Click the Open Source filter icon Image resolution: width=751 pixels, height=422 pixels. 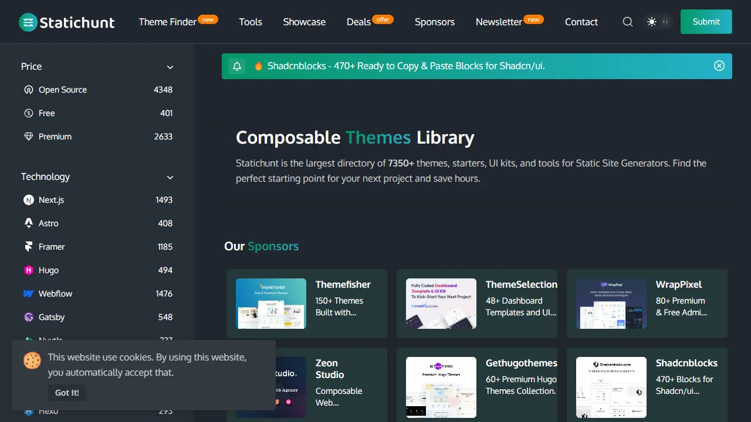point(29,90)
